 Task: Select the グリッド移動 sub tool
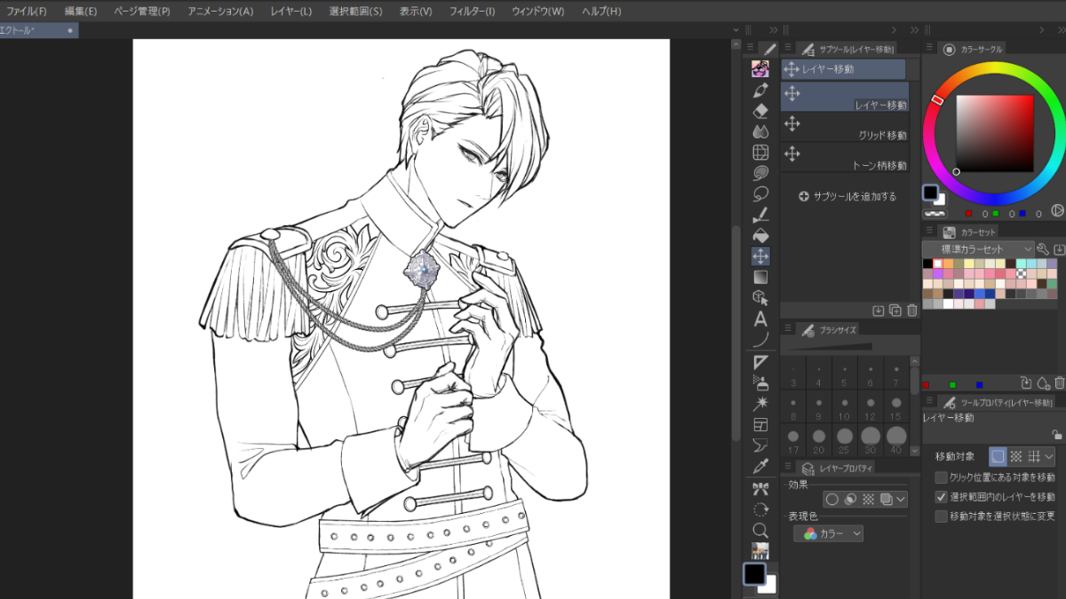pos(845,127)
